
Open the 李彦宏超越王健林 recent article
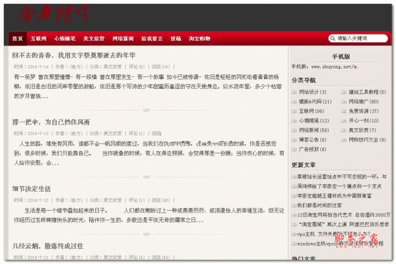(335, 196)
